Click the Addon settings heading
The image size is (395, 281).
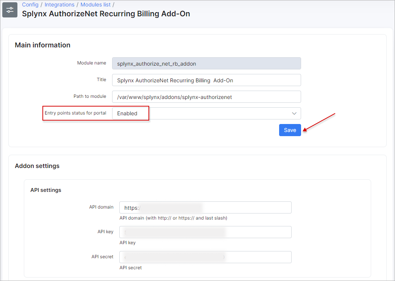click(37, 166)
